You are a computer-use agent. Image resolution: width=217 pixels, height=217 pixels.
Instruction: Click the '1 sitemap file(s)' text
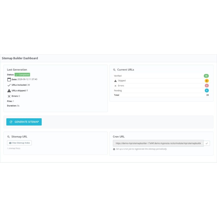click(x=14, y=148)
